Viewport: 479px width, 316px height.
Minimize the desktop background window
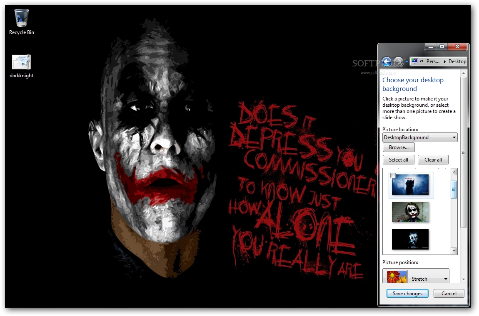pos(430,47)
